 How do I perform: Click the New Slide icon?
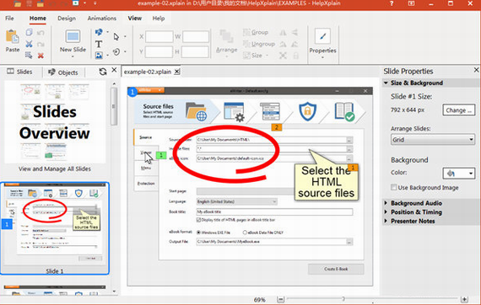(x=73, y=36)
